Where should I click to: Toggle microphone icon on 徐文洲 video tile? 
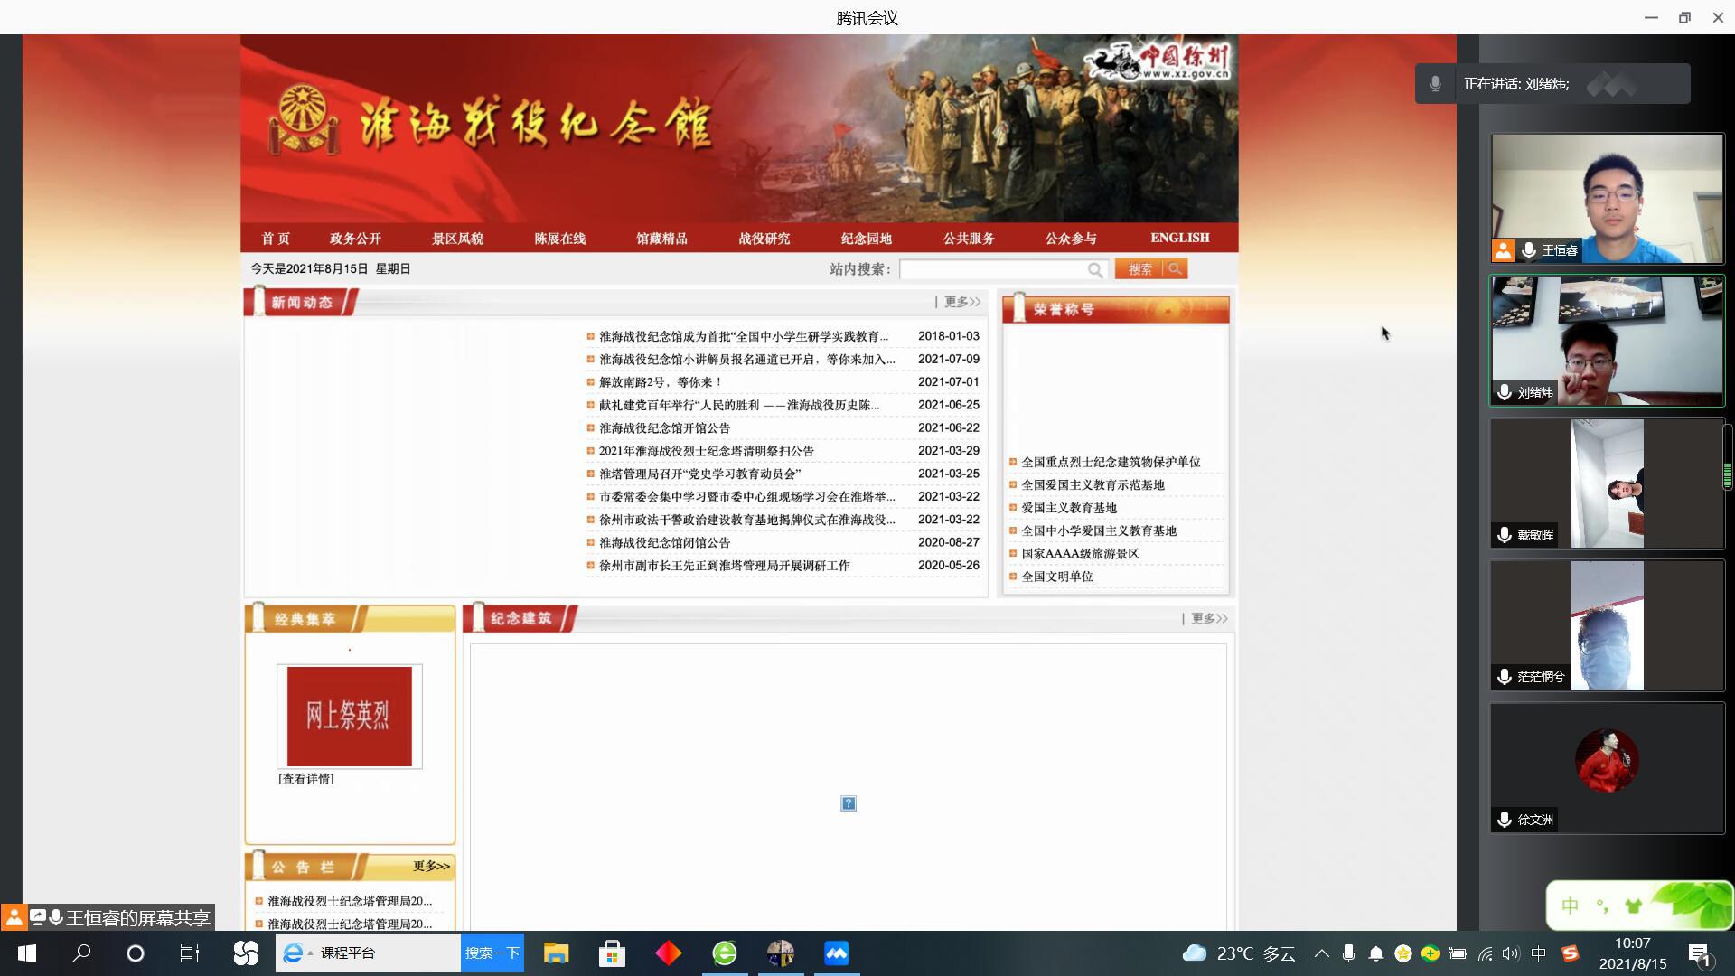point(1505,820)
